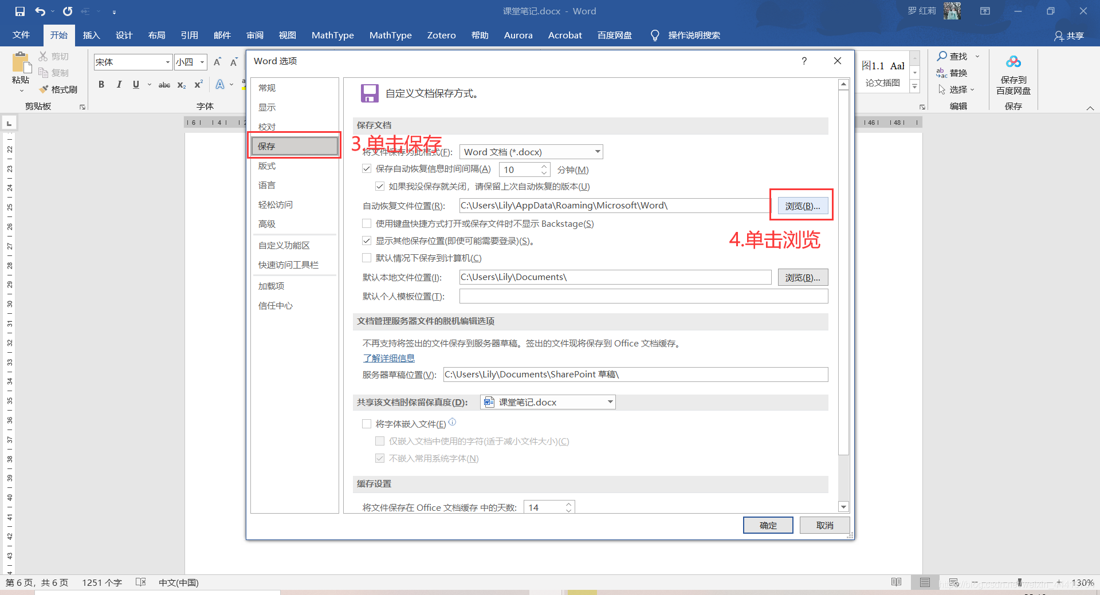Open the underline style dropdown arrow
1100x595 pixels.
(x=149, y=85)
